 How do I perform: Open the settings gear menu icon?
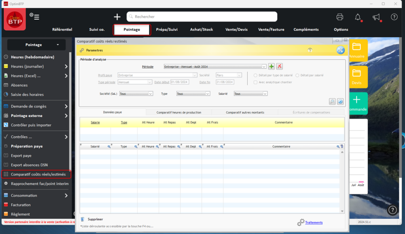pyautogui.click(x=34, y=17)
